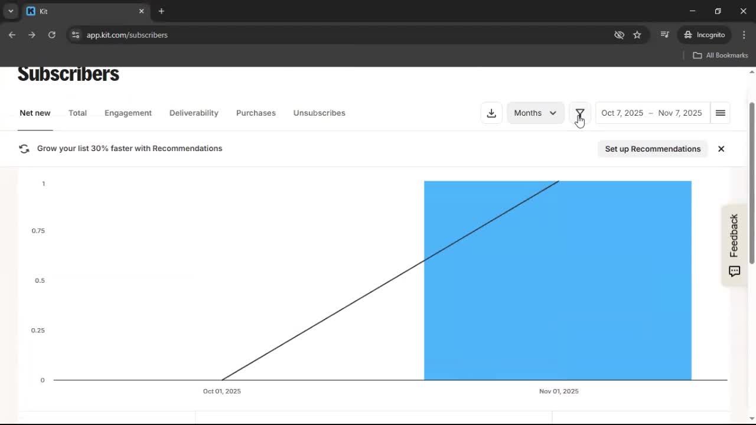Click the Recommendations refresh icon in banner

pos(24,148)
